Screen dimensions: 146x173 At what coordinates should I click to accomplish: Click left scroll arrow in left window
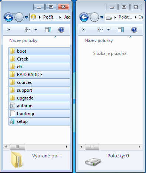[x=6, y=147]
